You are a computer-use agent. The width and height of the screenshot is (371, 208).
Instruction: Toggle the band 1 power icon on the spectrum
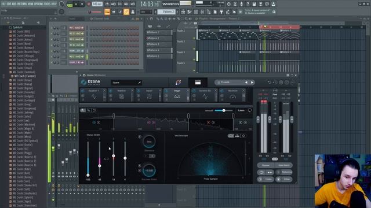(x=94, y=122)
